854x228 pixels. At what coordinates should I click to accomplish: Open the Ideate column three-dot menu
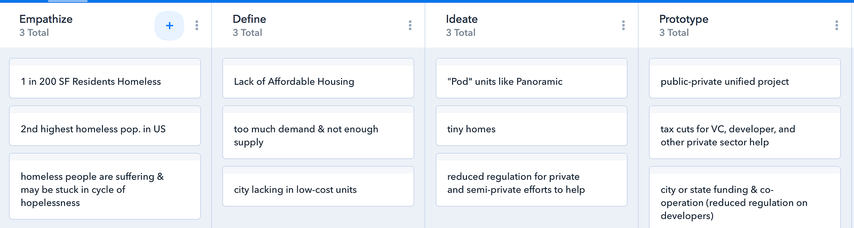click(623, 26)
